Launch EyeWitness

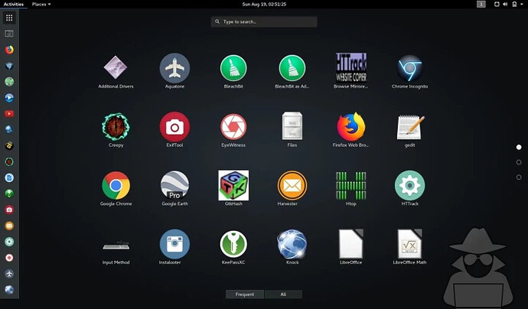[233, 127]
